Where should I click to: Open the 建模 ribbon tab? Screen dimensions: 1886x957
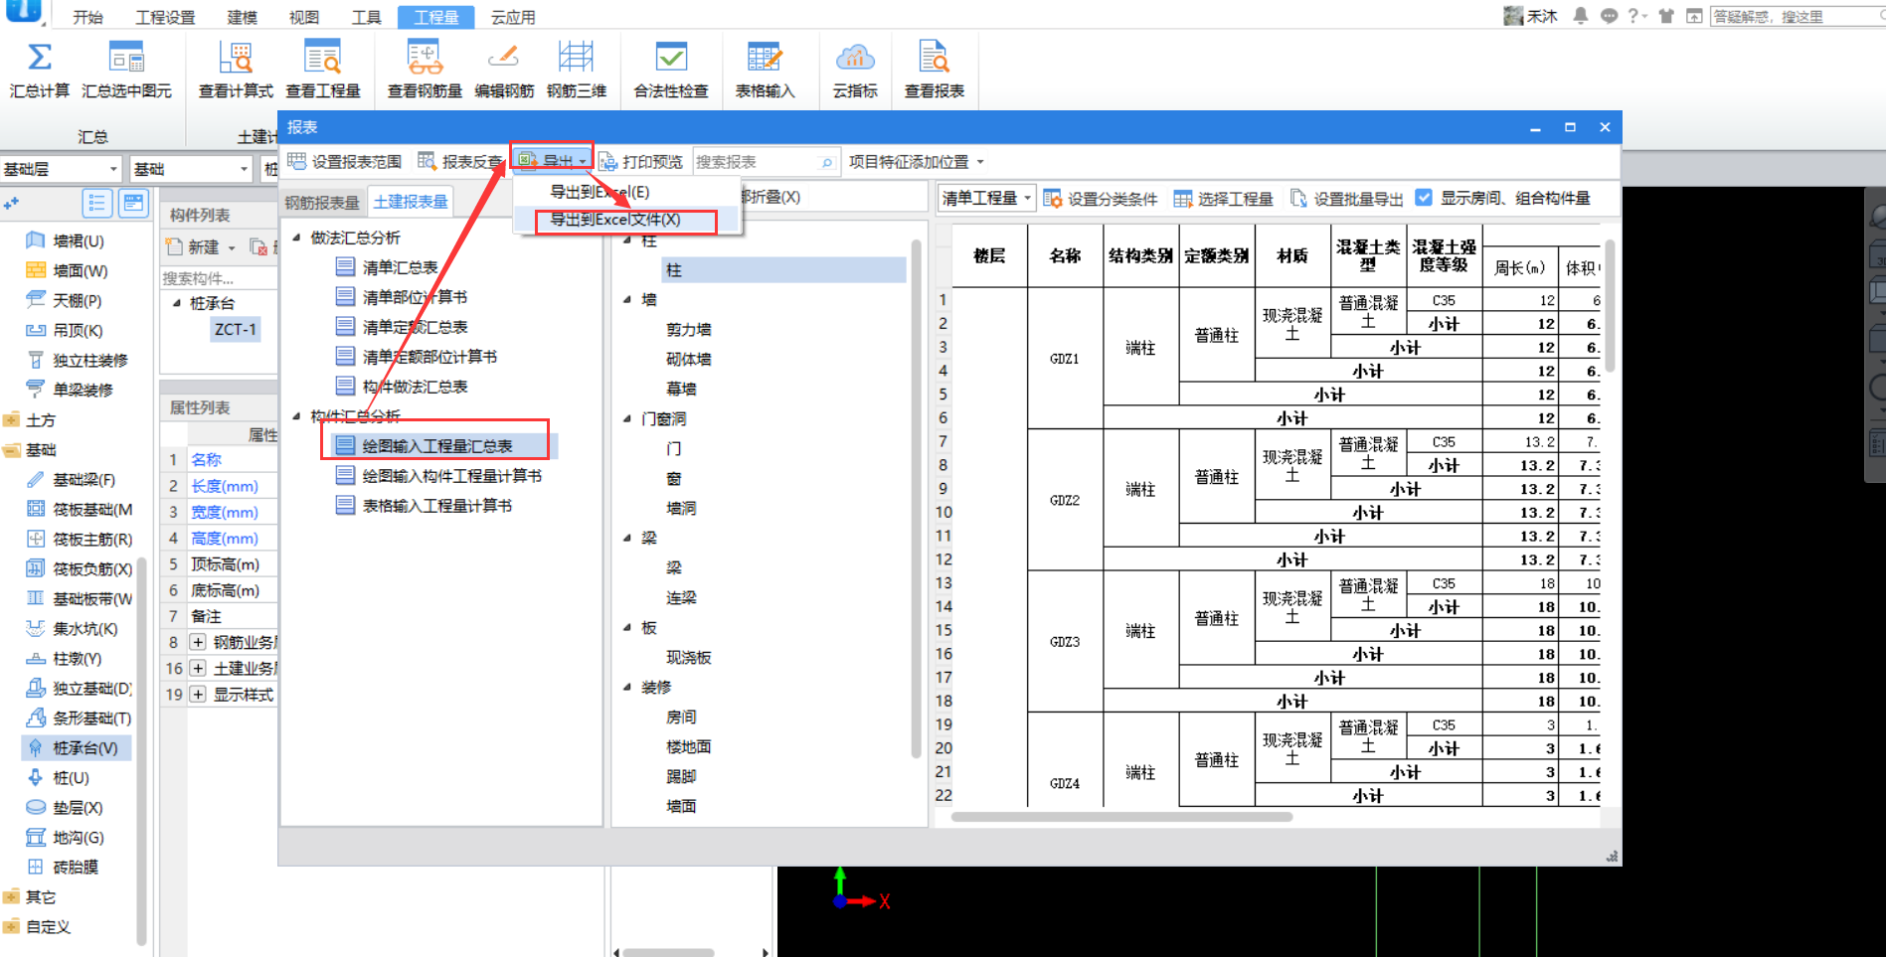[x=242, y=17]
